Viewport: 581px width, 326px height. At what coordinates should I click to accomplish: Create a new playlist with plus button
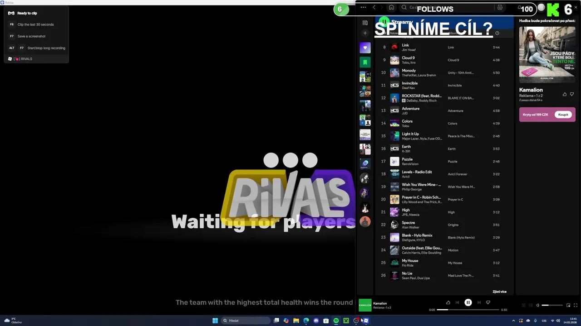pos(365,33)
